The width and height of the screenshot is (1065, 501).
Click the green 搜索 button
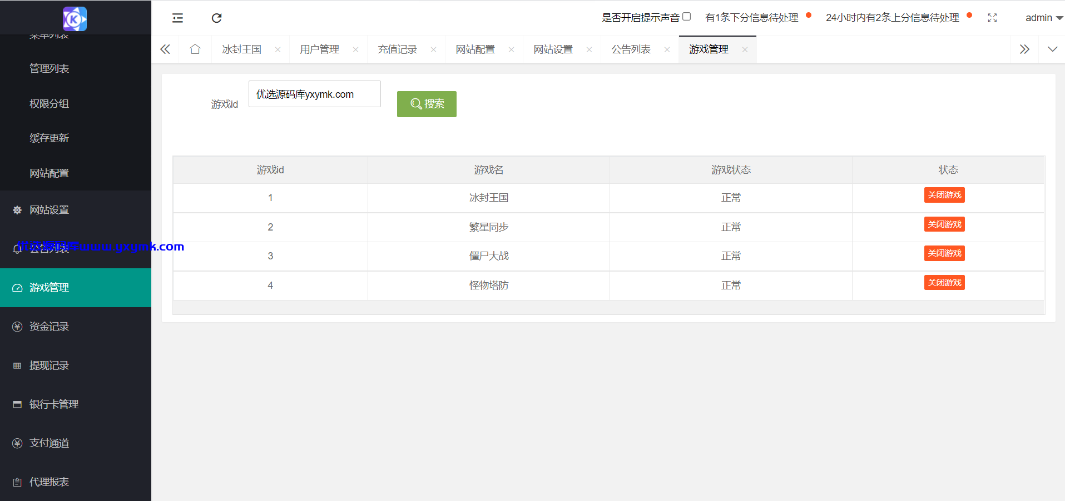coord(427,104)
